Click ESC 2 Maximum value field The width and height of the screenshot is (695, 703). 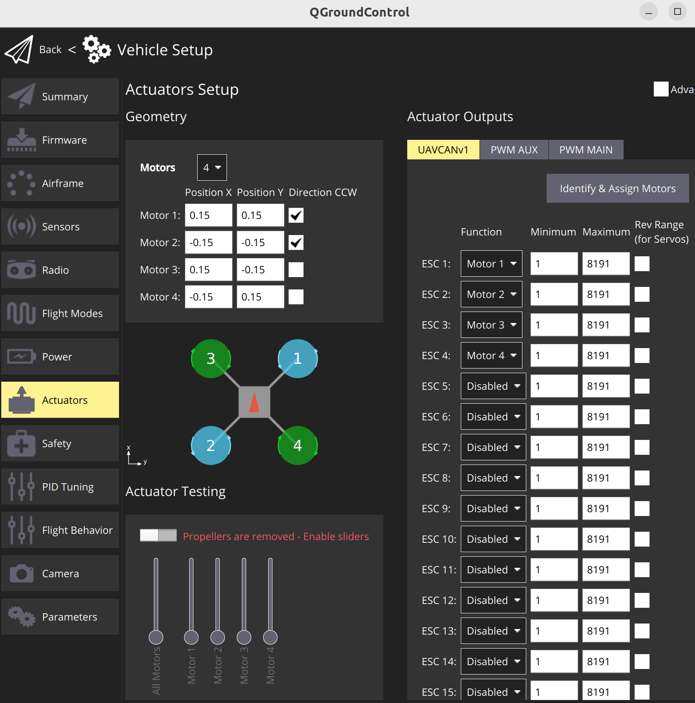click(606, 295)
